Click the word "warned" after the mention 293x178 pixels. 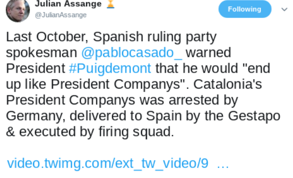pos(208,53)
